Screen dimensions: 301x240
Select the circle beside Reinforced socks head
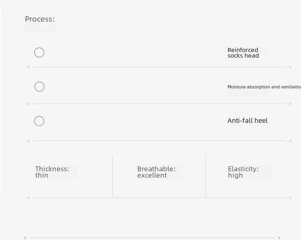pyautogui.click(x=39, y=52)
